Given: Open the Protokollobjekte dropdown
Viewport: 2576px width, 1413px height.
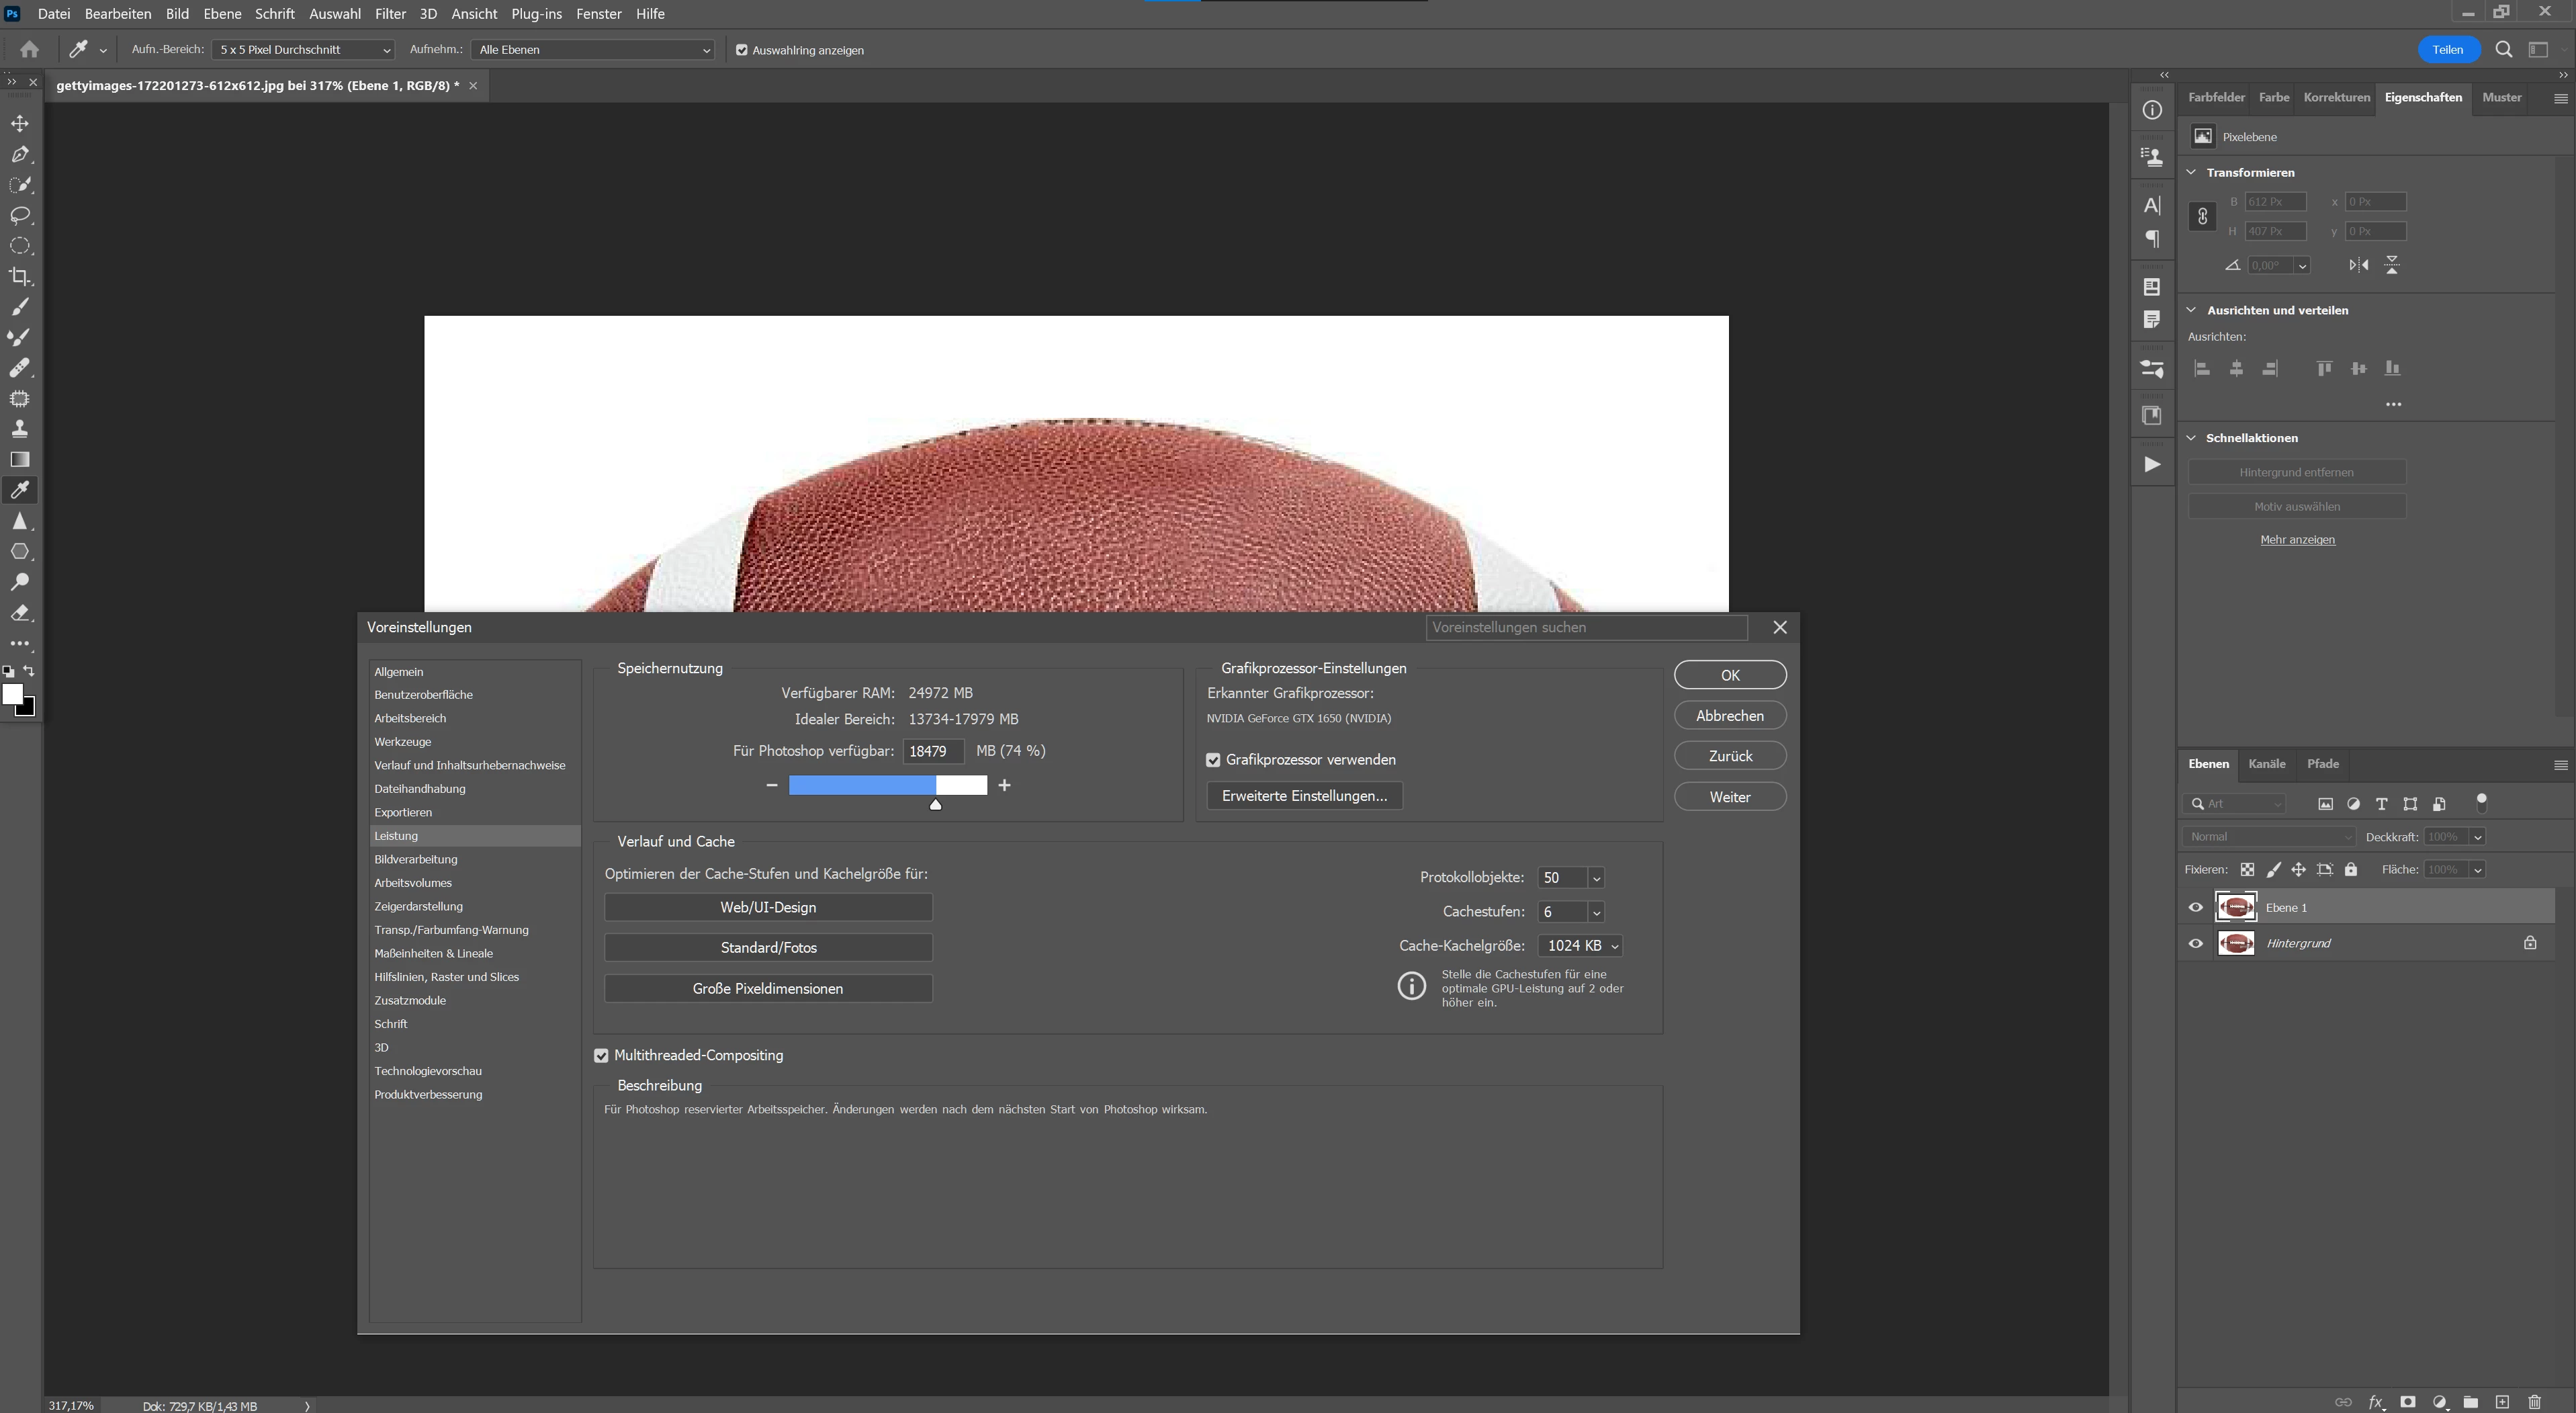Looking at the screenshot, I should point(1596,878).
